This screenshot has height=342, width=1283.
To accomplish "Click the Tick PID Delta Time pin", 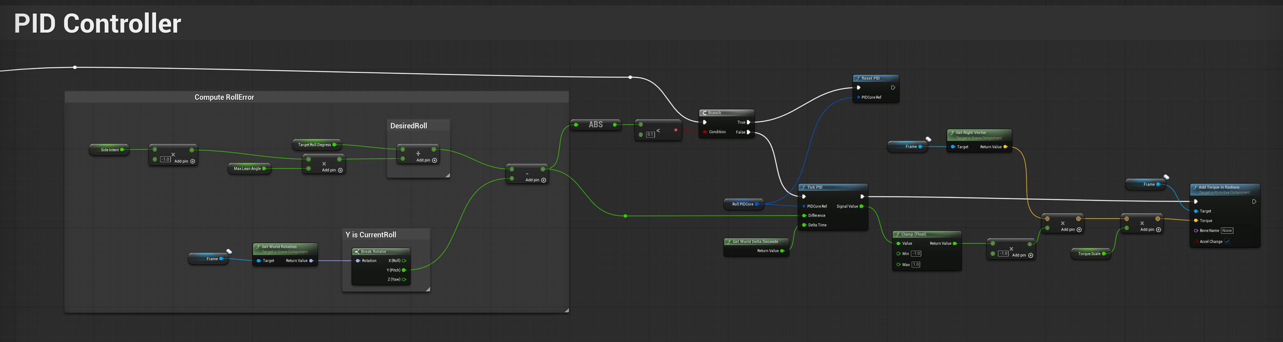I will 804,225.
